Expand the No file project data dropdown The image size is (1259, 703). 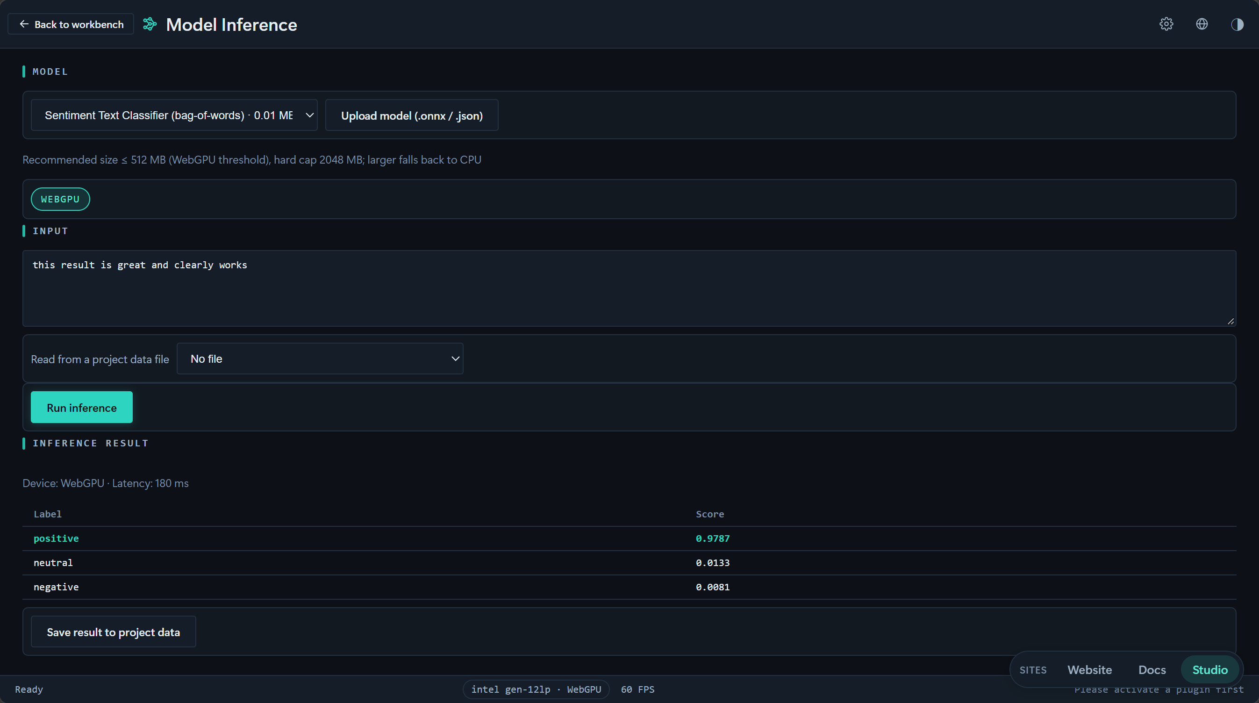click(x=320, y=359)
